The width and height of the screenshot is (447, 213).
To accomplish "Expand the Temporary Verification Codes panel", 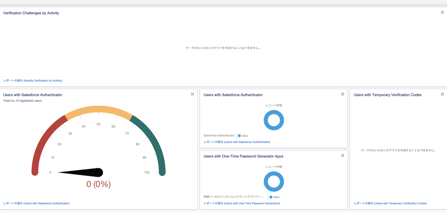I will pos(442,94).
